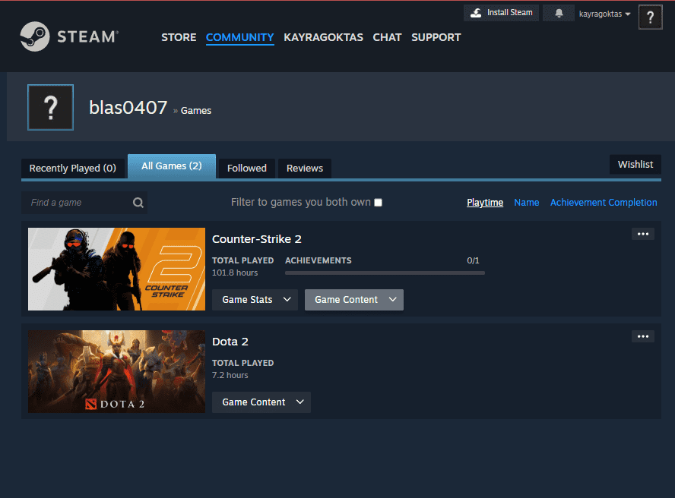Toggle the games you both own checkbox
Screen dimensions: 675x498
(379, 203)
